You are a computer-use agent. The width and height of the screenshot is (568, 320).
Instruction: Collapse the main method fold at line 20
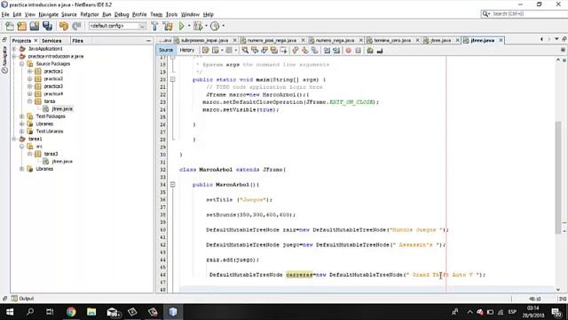tap(173, 79)
